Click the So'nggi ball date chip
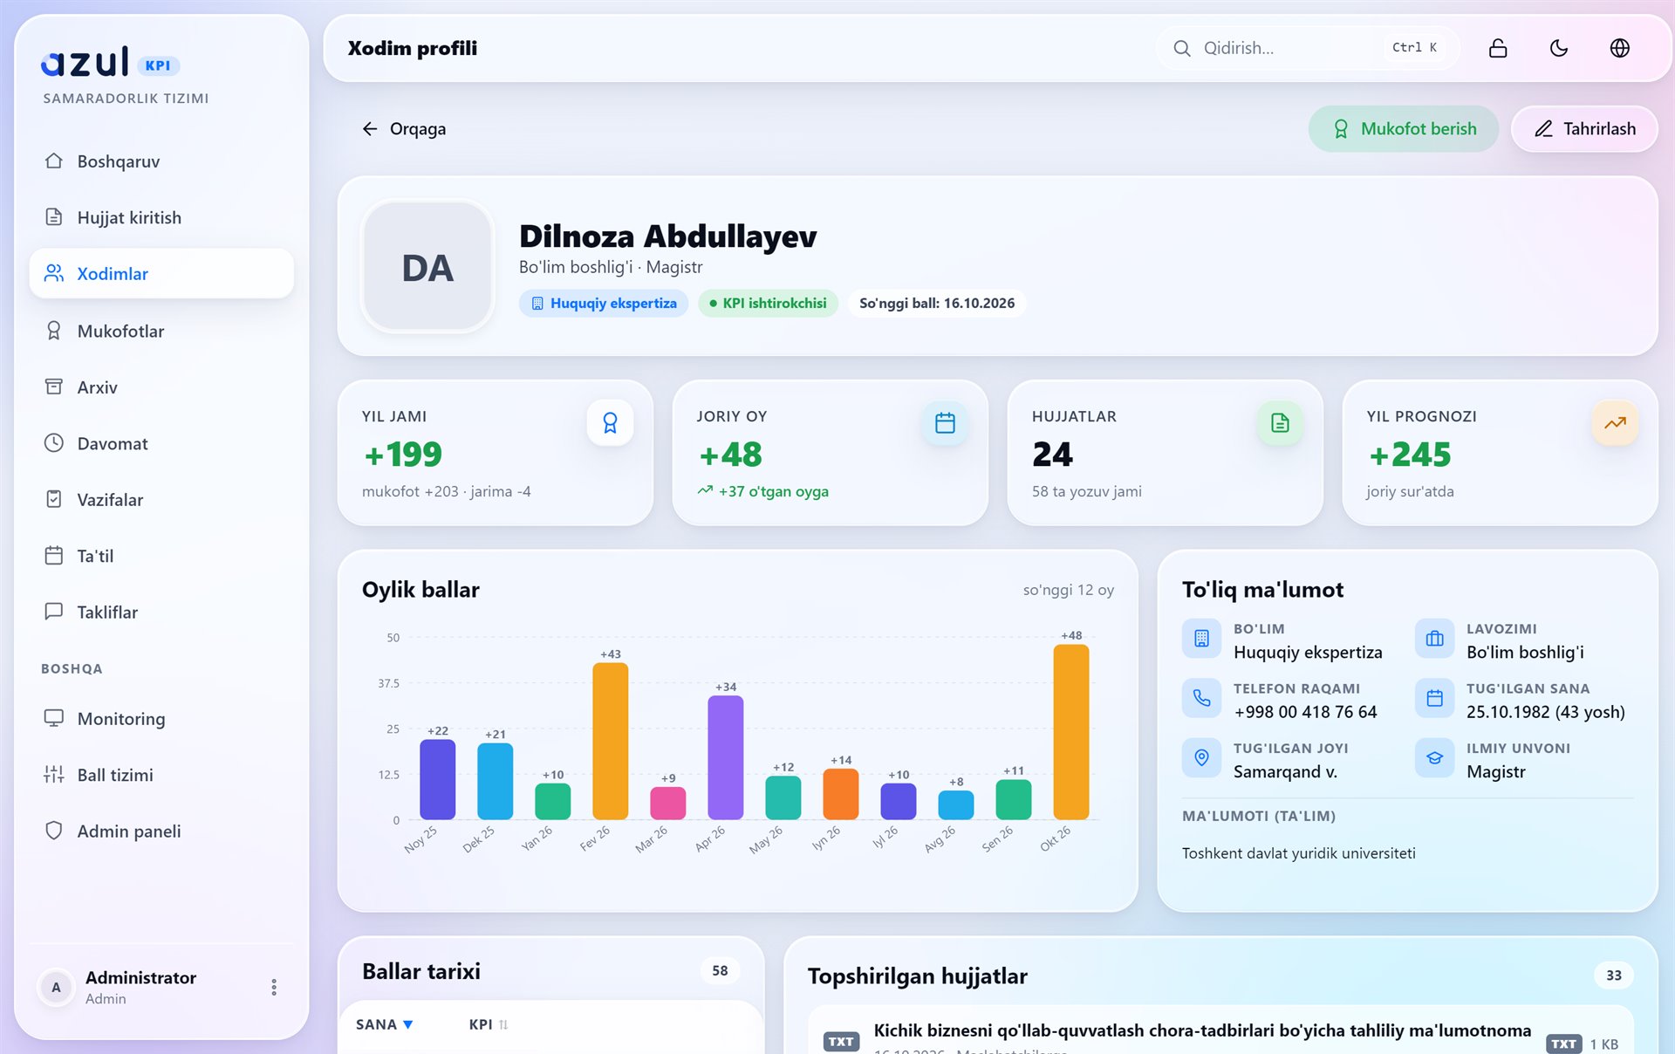Viewport: 1675px width, 1054px height. coord(937,304)
